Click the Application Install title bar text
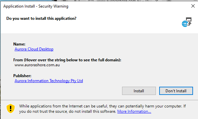Image resolution: width=198 pixels, height=119 pixels. point(36,6)
